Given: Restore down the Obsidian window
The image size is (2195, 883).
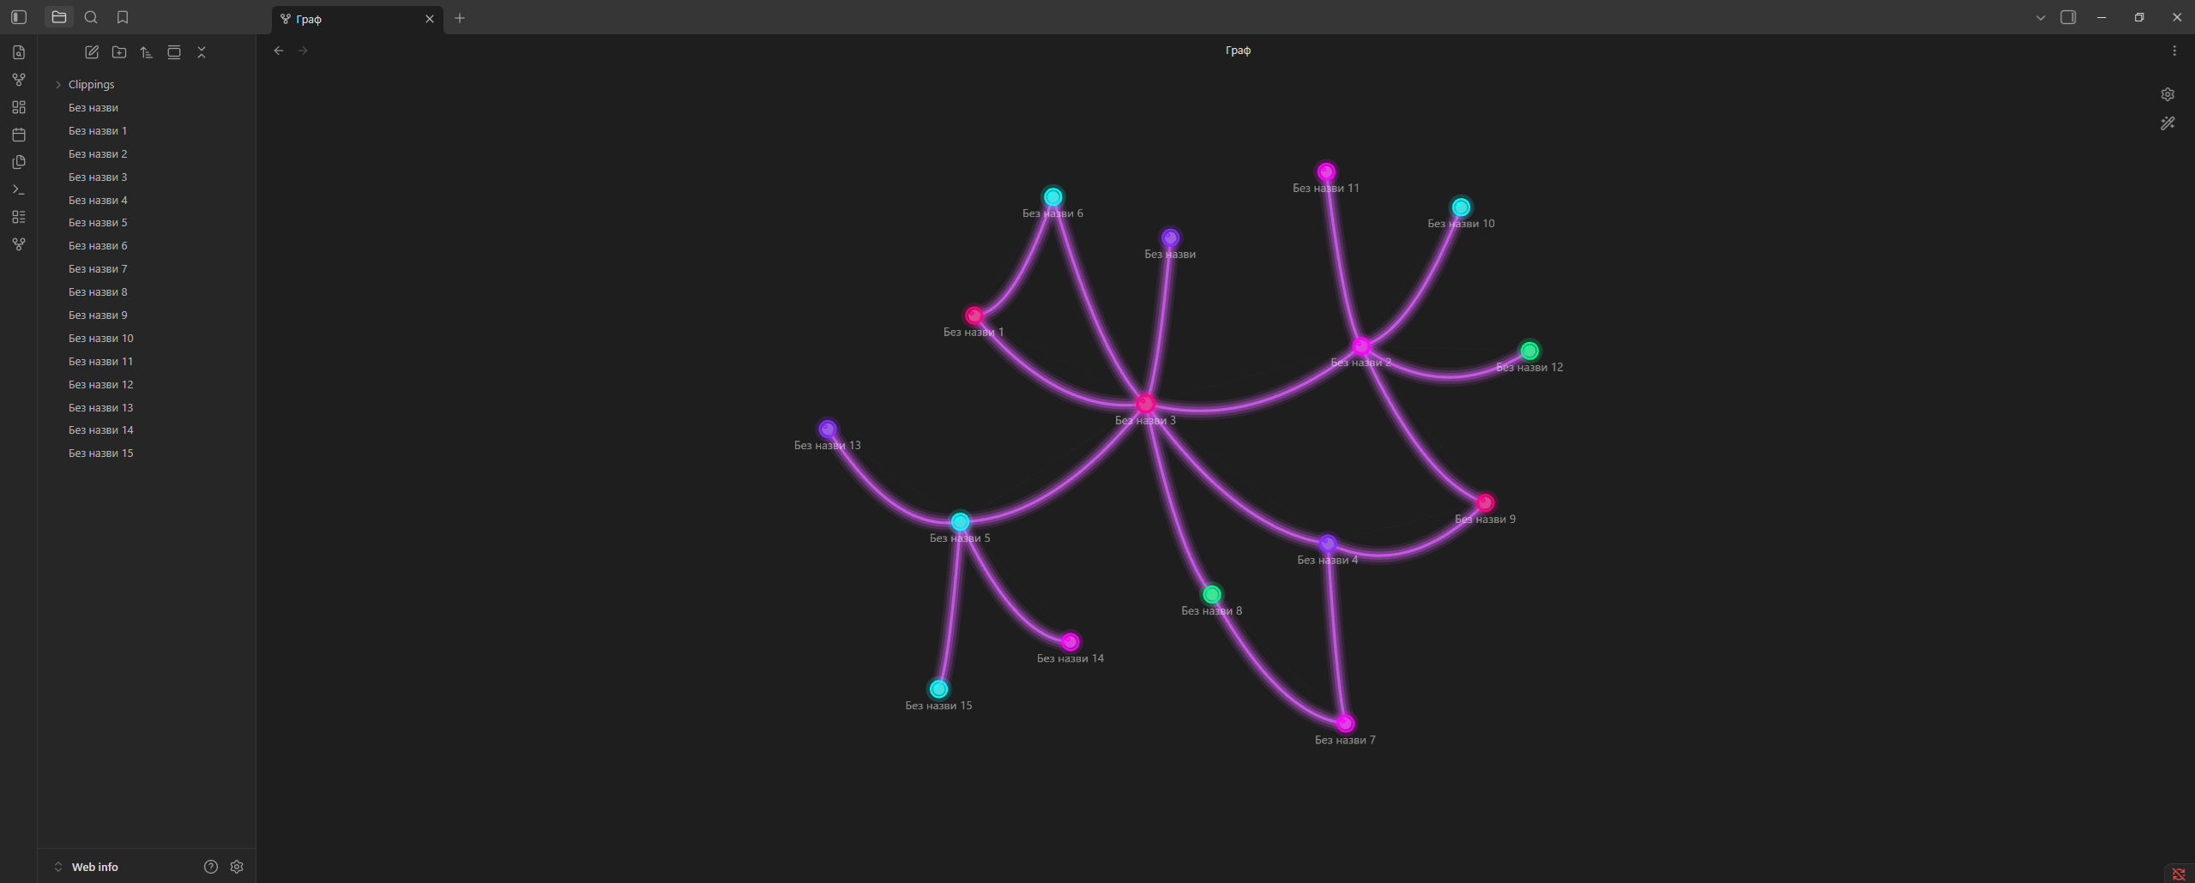Looking at the screenshot, I should point(2139,17).
